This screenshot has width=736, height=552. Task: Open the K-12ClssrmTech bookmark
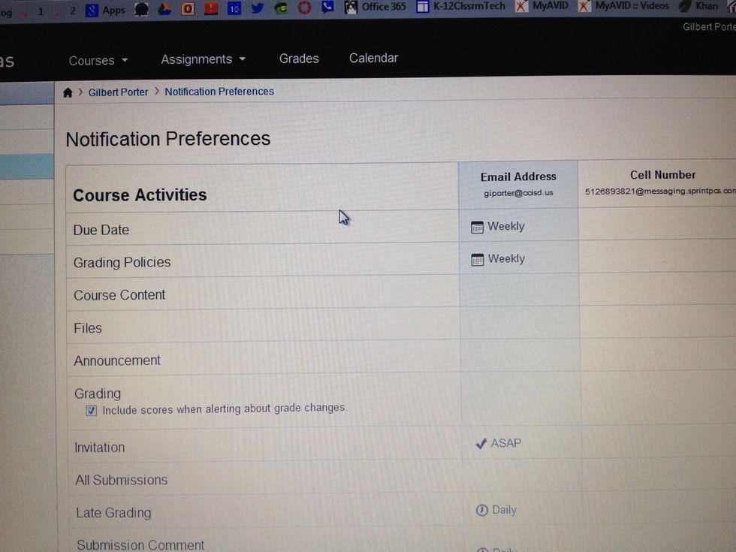click(460, 6)
